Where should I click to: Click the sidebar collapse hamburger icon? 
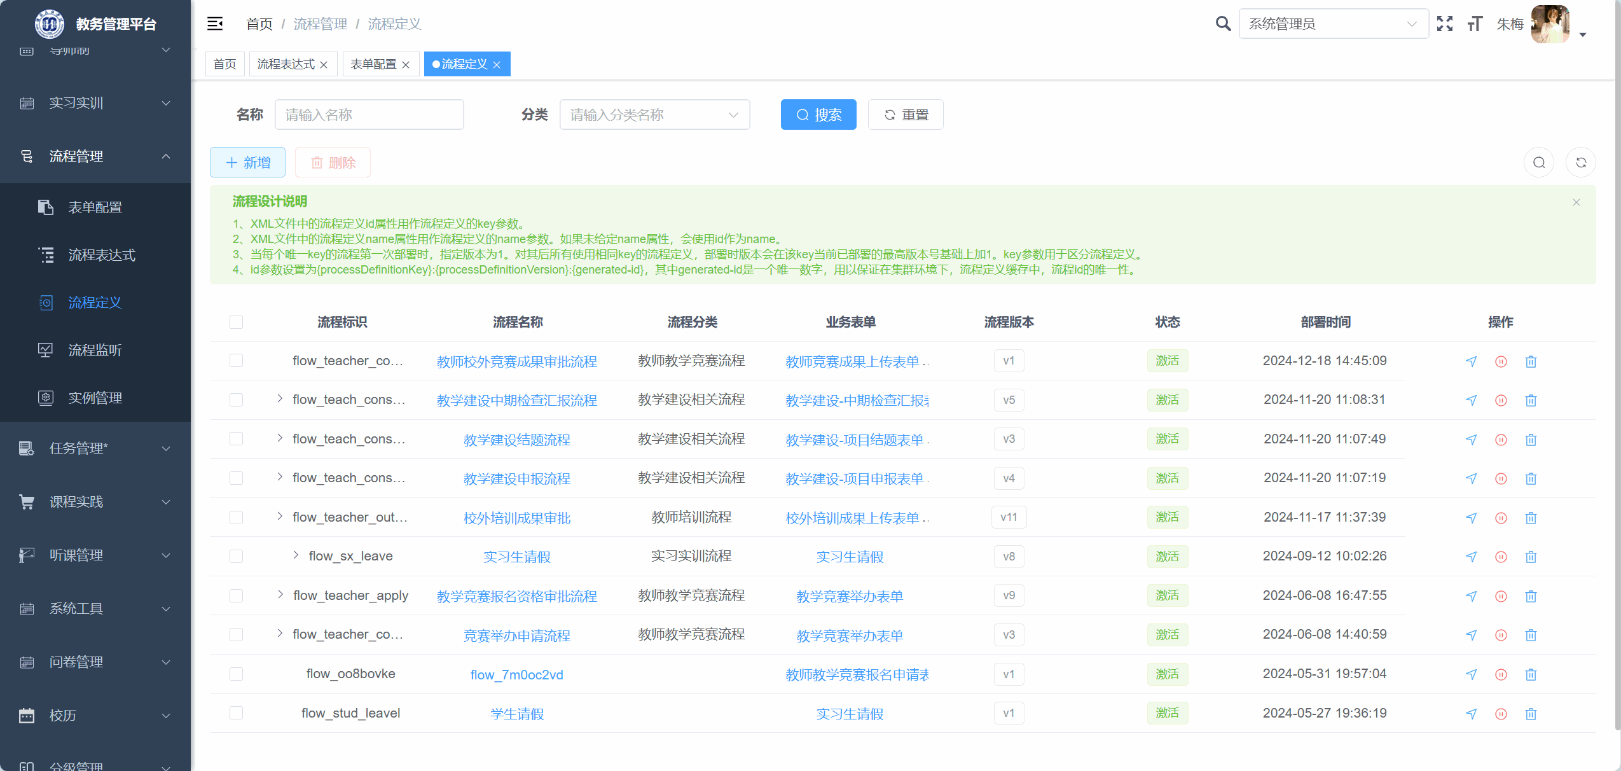tap(215, 24)
